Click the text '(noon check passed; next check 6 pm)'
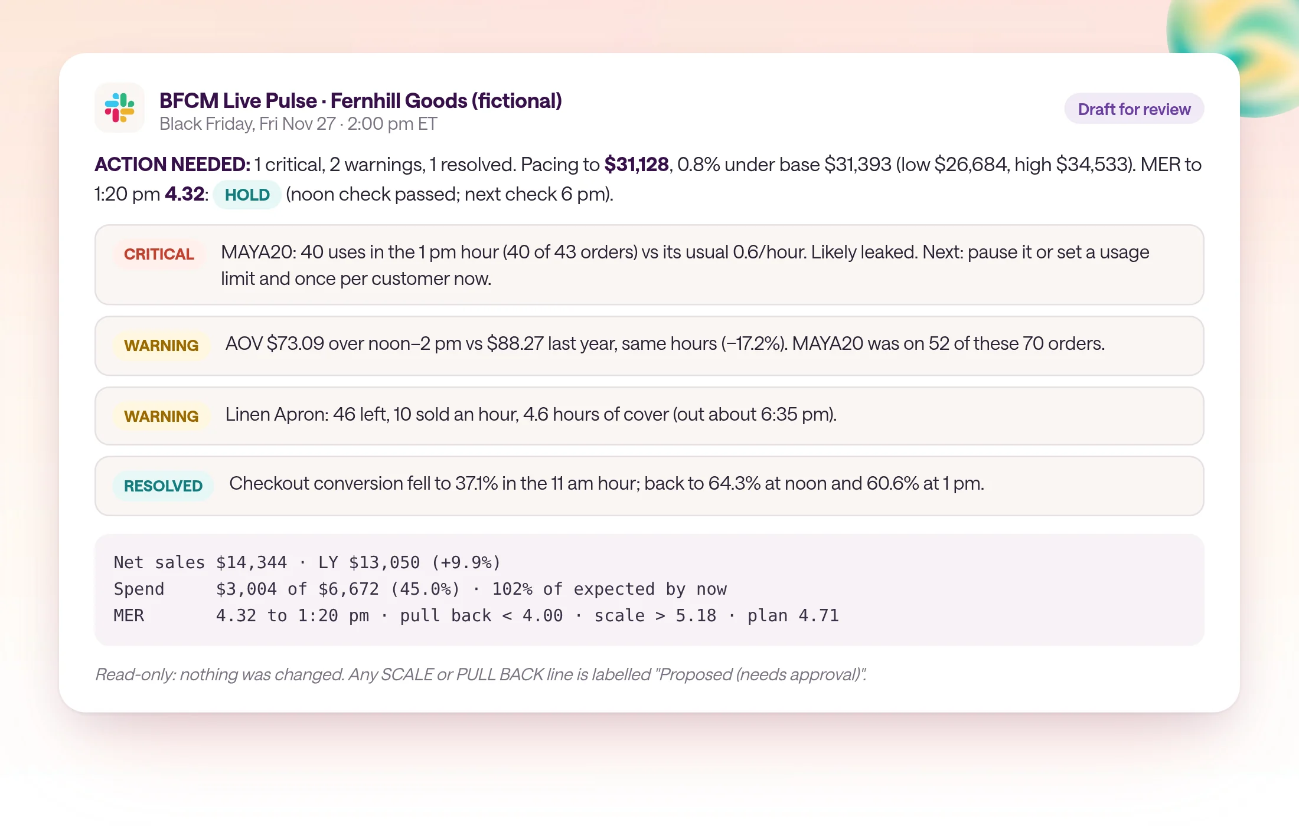The width and height of the screenshot is (1299, 826). point(449,194)
